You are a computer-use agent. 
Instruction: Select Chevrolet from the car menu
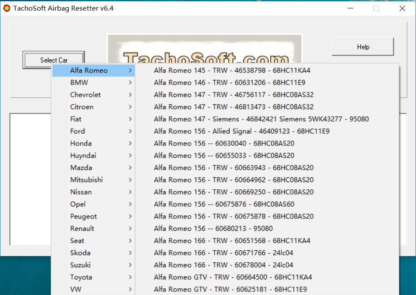(x=93, y=95)
